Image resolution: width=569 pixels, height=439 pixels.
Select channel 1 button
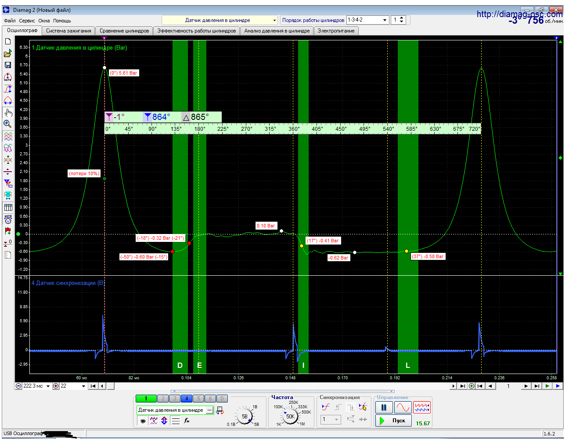(x=146, y=399)
